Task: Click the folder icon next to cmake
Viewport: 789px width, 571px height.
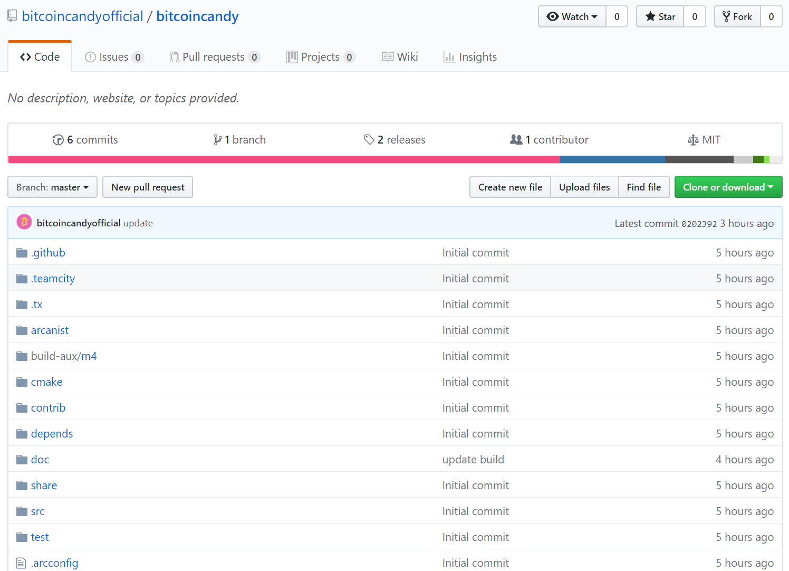Action: (x=22, y=382)
